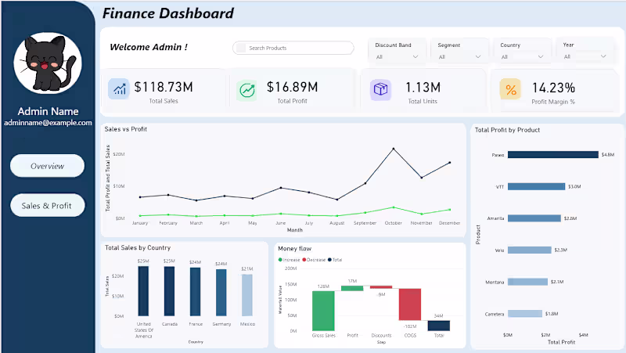Click the green Profit waterfall bar
Viewport: 626px width, 353px height.
pos(352,288)
